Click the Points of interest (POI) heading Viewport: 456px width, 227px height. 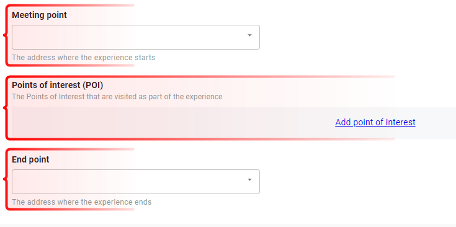(x=58, y=85)
